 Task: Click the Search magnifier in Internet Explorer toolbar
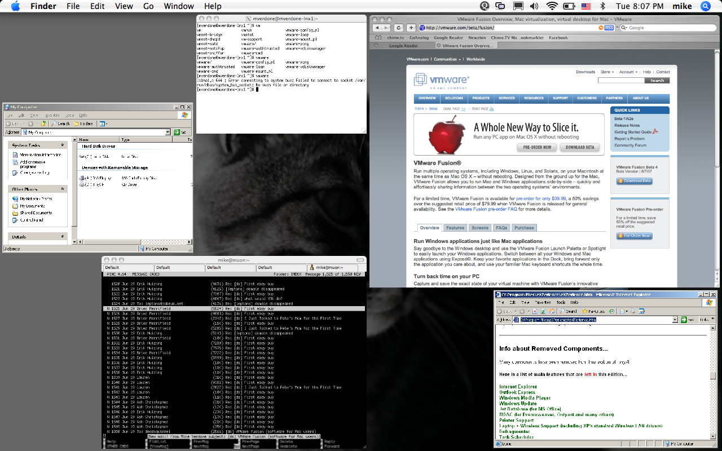561,311
